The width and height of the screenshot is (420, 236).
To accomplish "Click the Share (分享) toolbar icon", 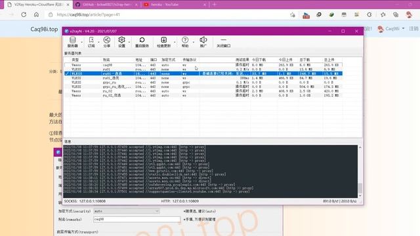I will (x=106, y=42).
